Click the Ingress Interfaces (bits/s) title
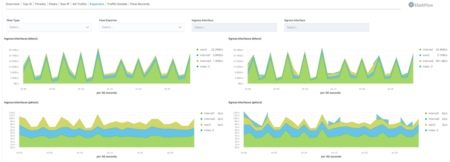The width and height of the screenshot is (450, 162). click(21, 39)
